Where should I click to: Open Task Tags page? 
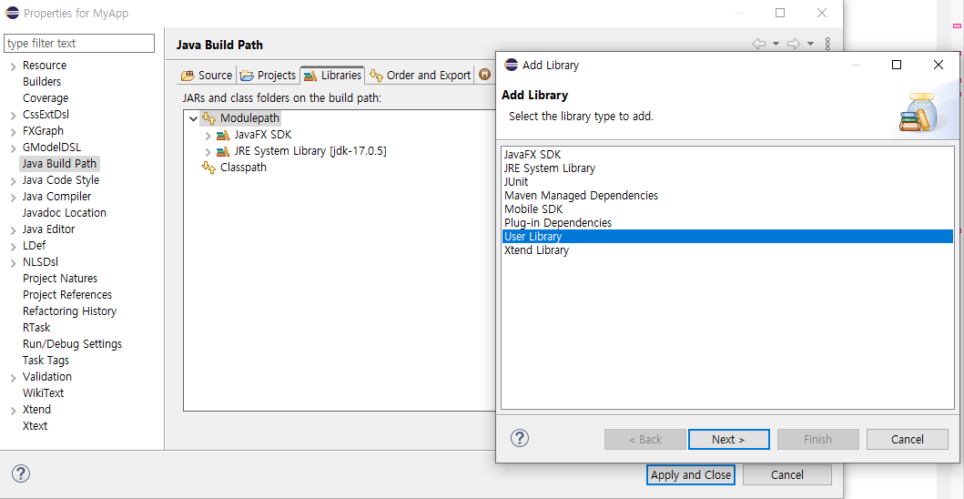pos(46,361)
